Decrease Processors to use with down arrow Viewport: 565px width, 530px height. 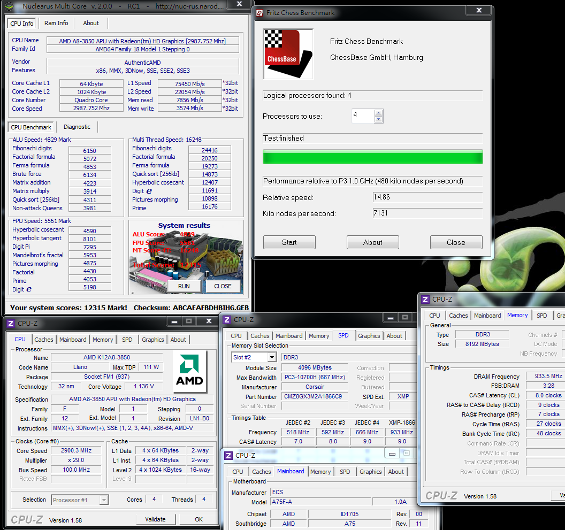click(x=378, y=119)
